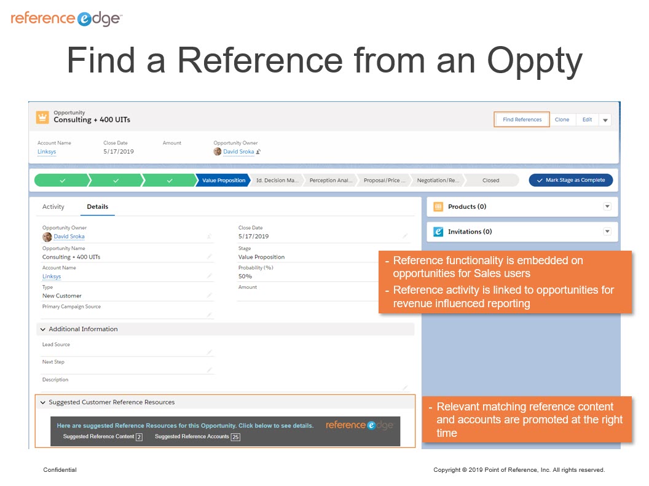The width and height of the screenshot is (649, 486).
Task: Open Suggested Reference Accounts count 25
Action: click(x=235, y=437)
